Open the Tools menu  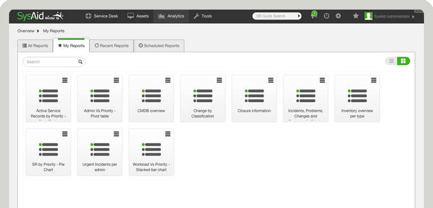click(202, 16)
